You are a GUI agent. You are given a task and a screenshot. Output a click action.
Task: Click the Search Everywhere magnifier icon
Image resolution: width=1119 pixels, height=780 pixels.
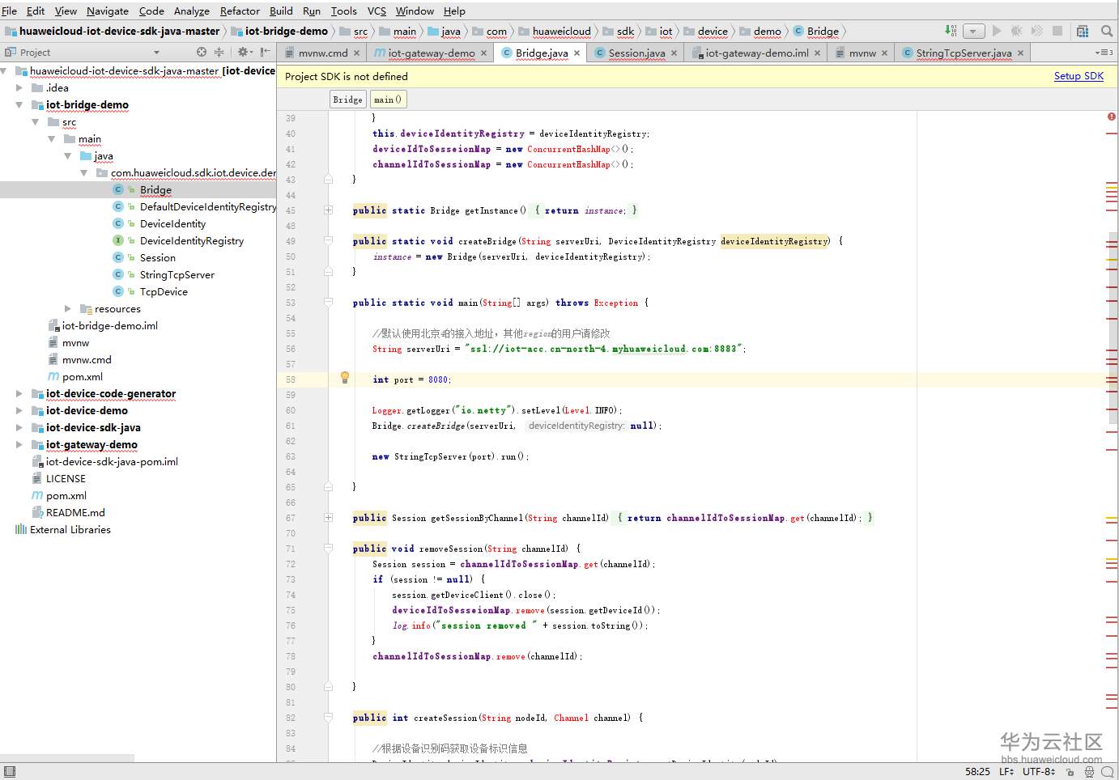tap(1107, 31)
